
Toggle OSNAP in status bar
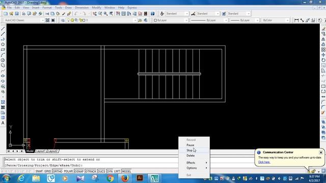pos(79,171)
